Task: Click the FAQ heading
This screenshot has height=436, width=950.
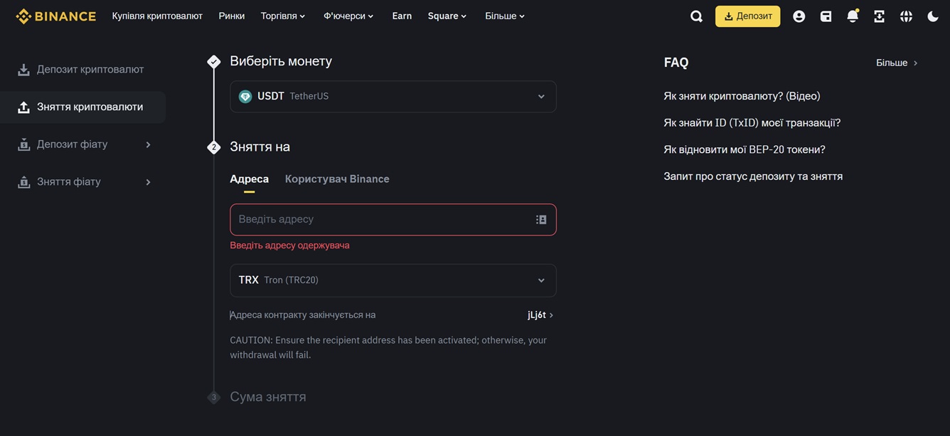Action: pos(676,63)
